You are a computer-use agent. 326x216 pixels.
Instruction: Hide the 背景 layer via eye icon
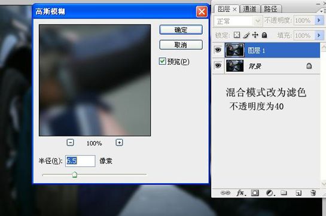[218, 66]
